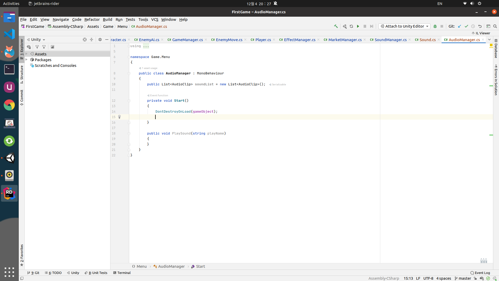Switch to the SoundManager.cs tab
Image resolution: width=499 pixels, height=281 pixels.
(390, 40)
